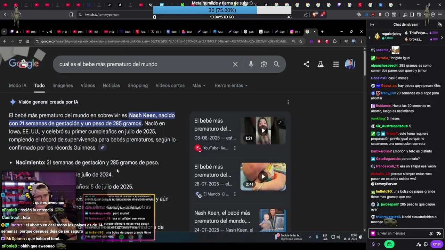The height and width of the screenshot is (250, 445).
Task: Show next gifters in chat leaderboard
Action: 442,37
